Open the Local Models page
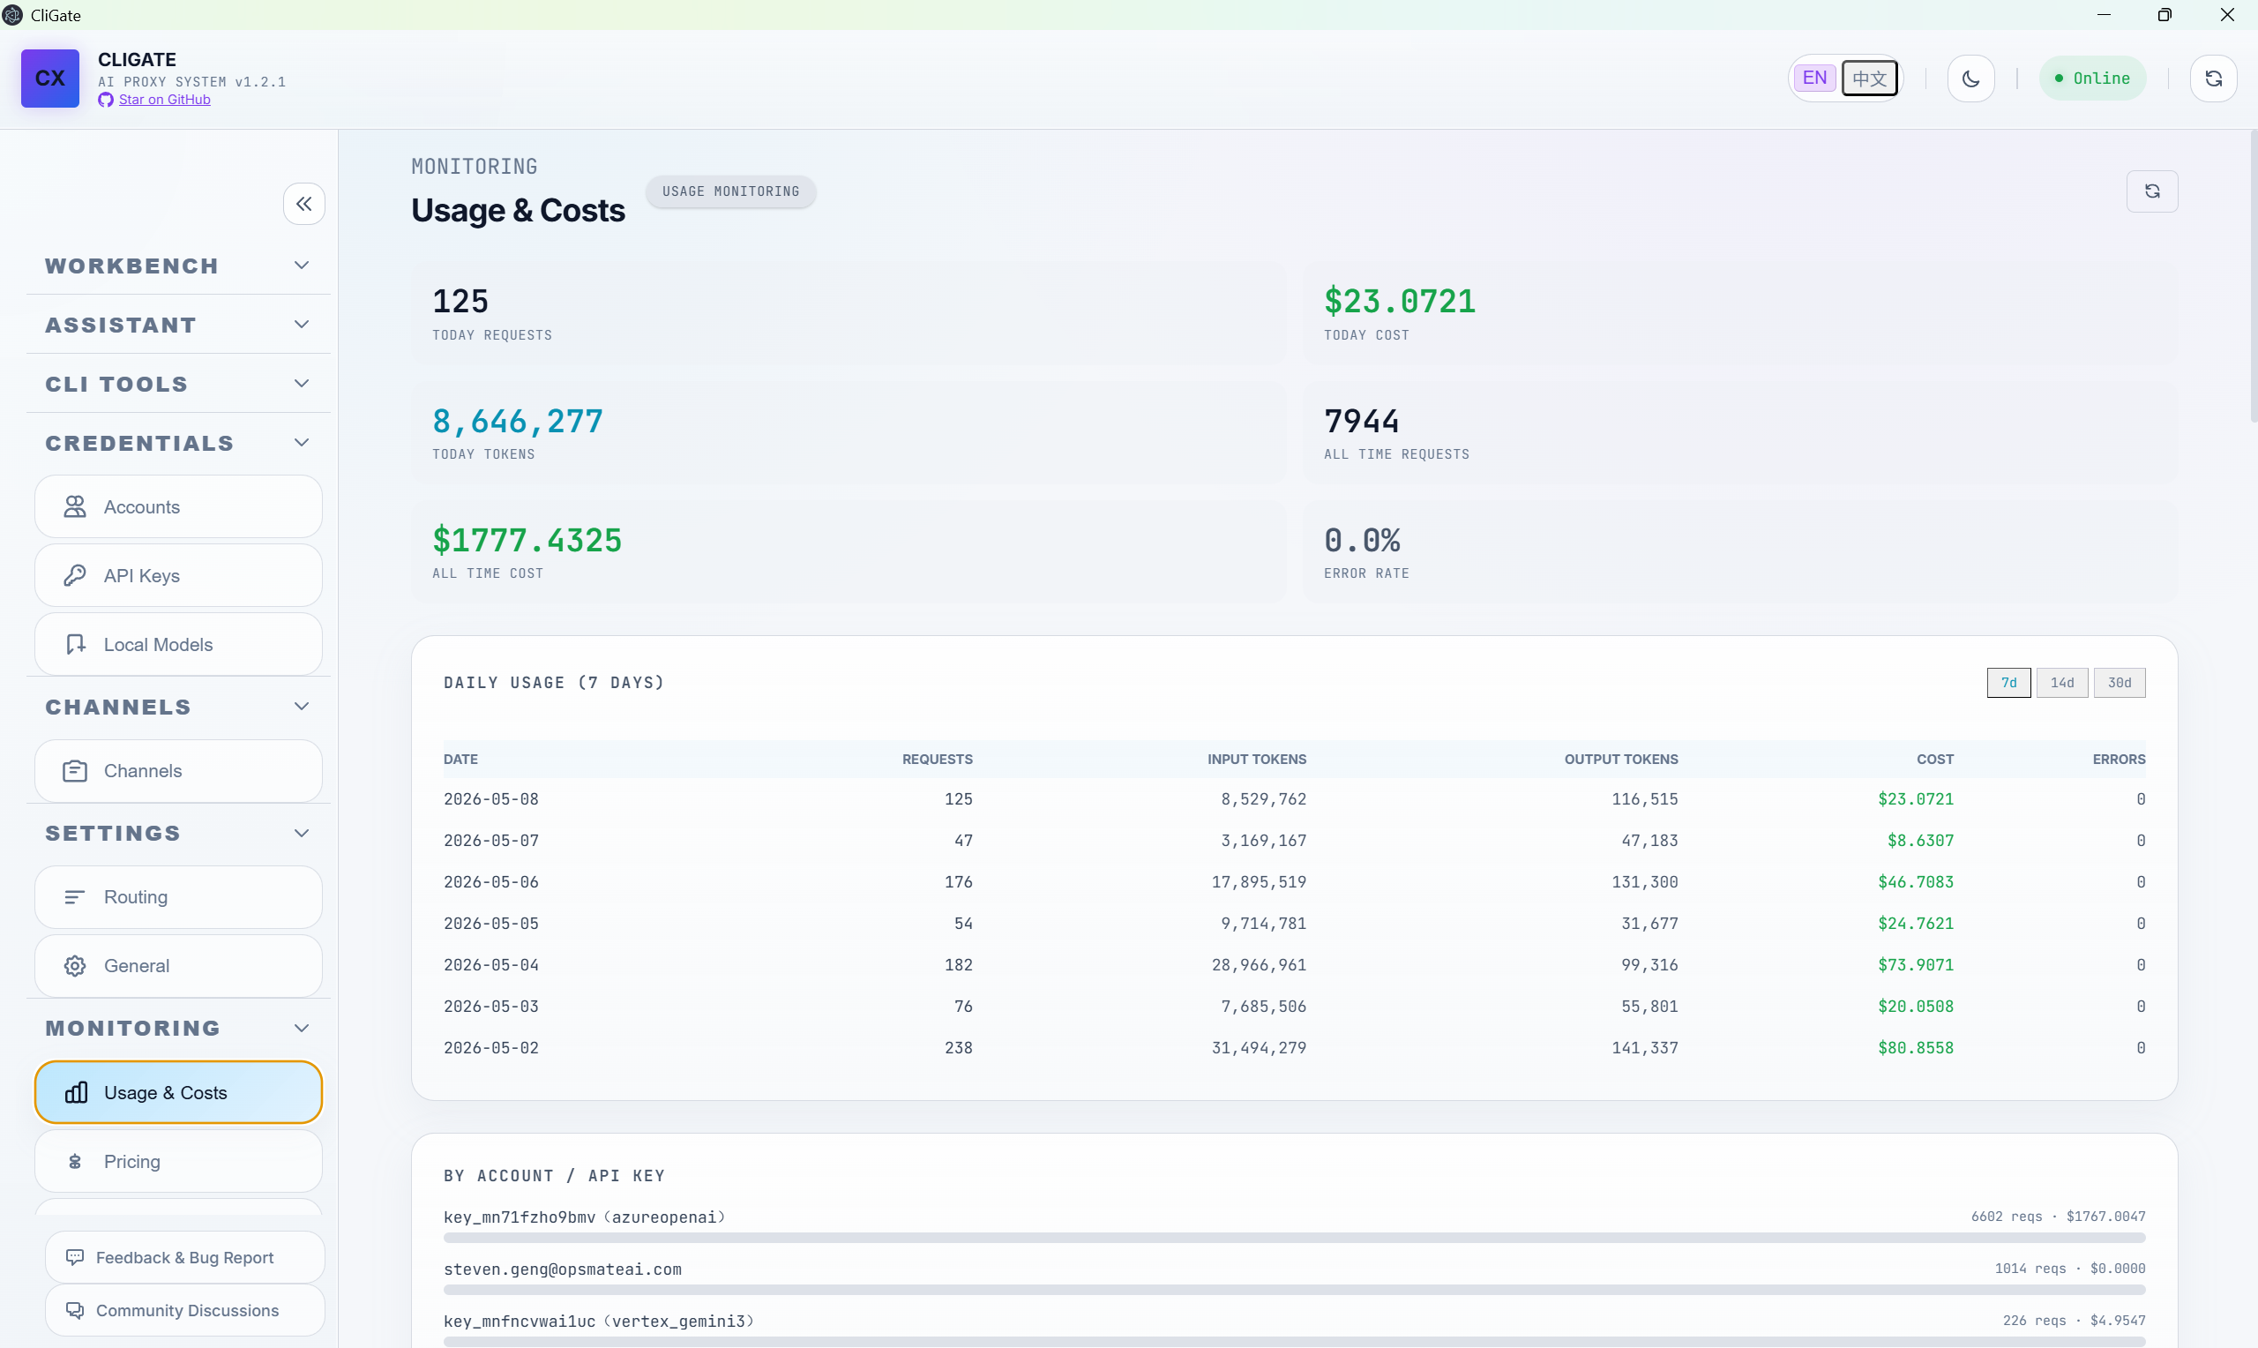Viewport: 2258px width, 1348px height. pos(179,645)
